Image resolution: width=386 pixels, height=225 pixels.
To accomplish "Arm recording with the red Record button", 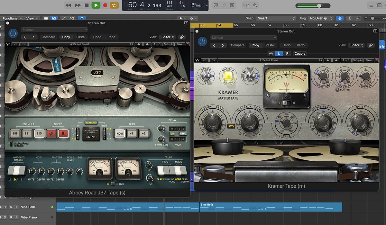I will pyautogui.click(x=105, y=5).
